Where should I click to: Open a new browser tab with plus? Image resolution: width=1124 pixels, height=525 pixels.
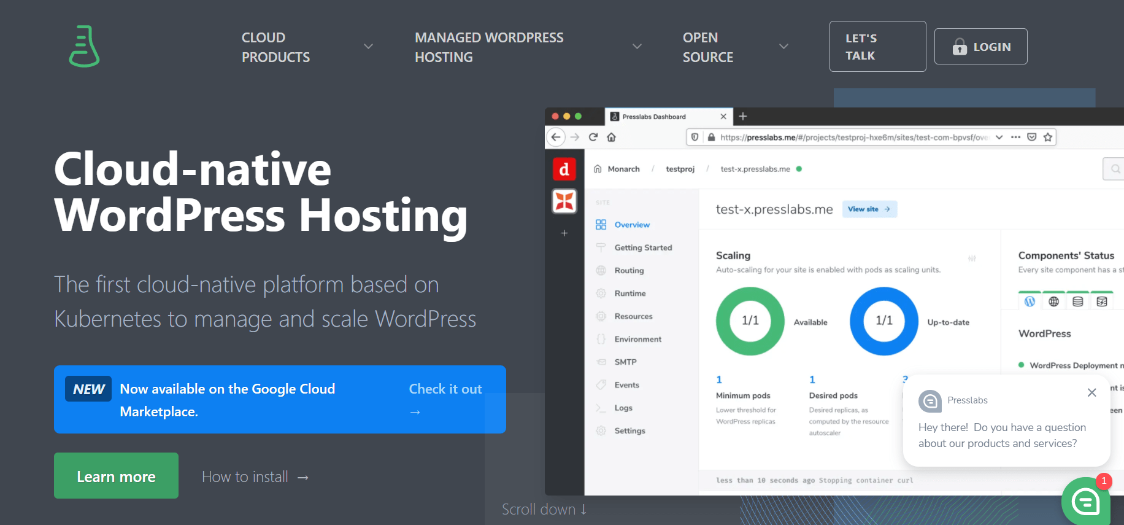(743, 116)
